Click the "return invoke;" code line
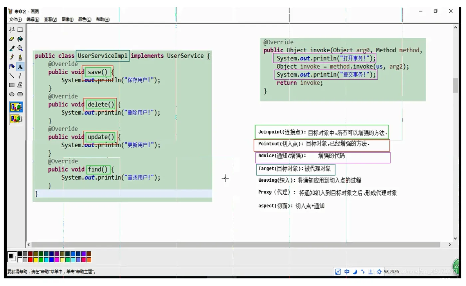The height and width of the screenshot is (286, 466). tap(300, 83)
